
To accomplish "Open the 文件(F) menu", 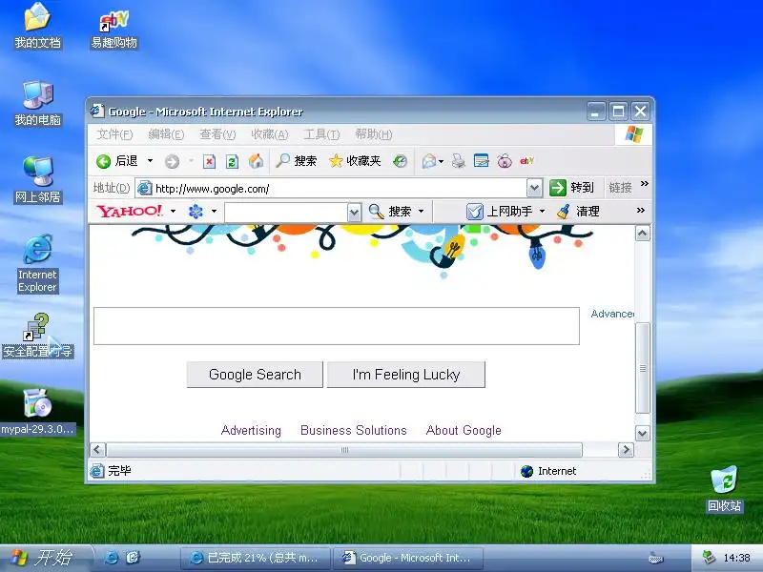I will pos(114,134).
